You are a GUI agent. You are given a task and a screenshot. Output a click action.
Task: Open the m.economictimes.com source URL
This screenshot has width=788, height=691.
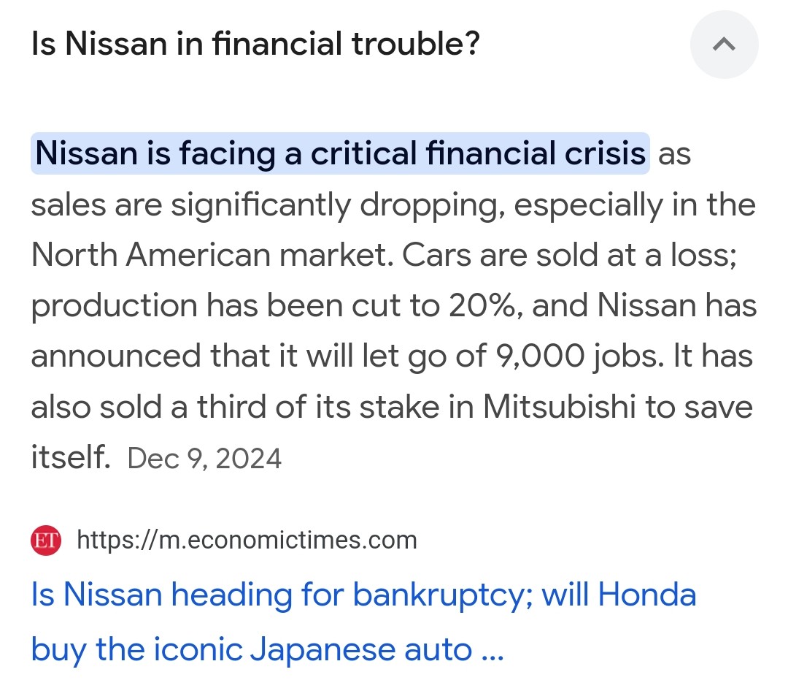pyautogui.click(x=247, y=541)
